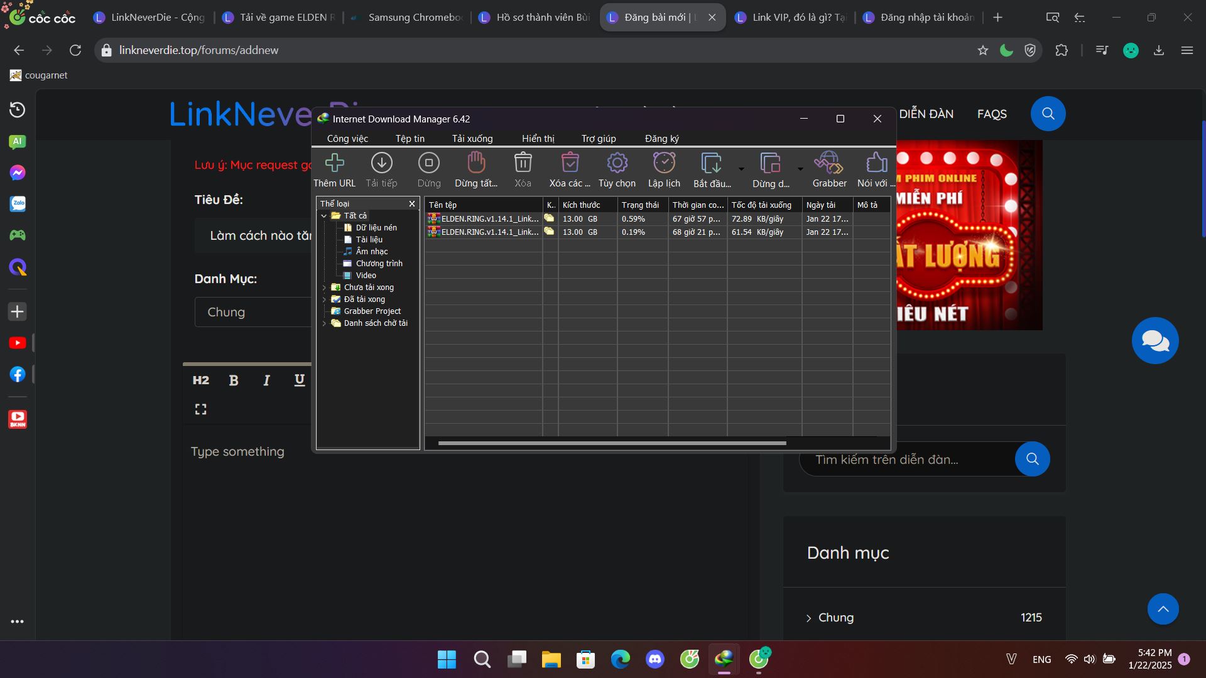Click the Thêm URL add icon

[x=334, y=163]
